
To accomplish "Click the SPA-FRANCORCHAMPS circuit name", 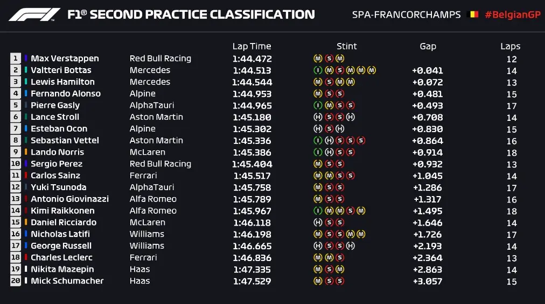I will pos(406,15).
